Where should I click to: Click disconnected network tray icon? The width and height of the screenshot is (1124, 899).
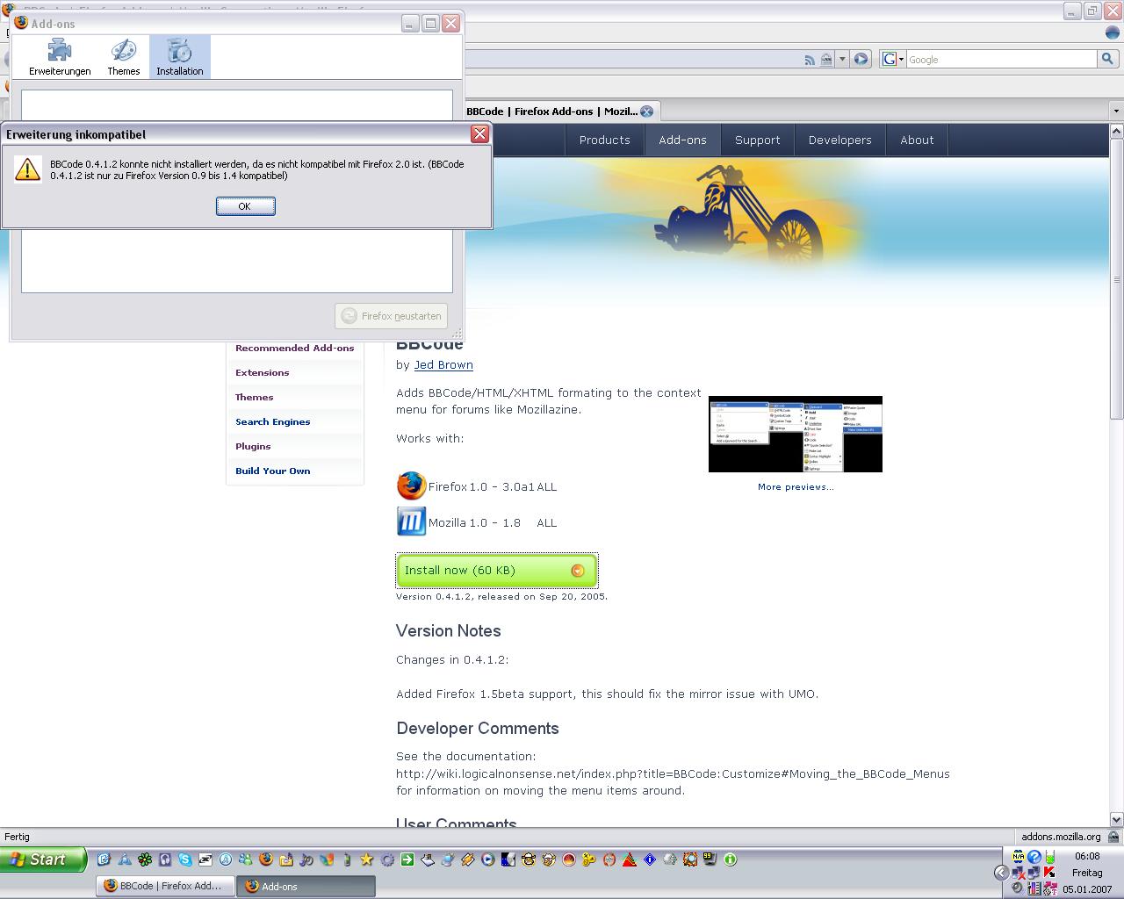pos(1019,873)
